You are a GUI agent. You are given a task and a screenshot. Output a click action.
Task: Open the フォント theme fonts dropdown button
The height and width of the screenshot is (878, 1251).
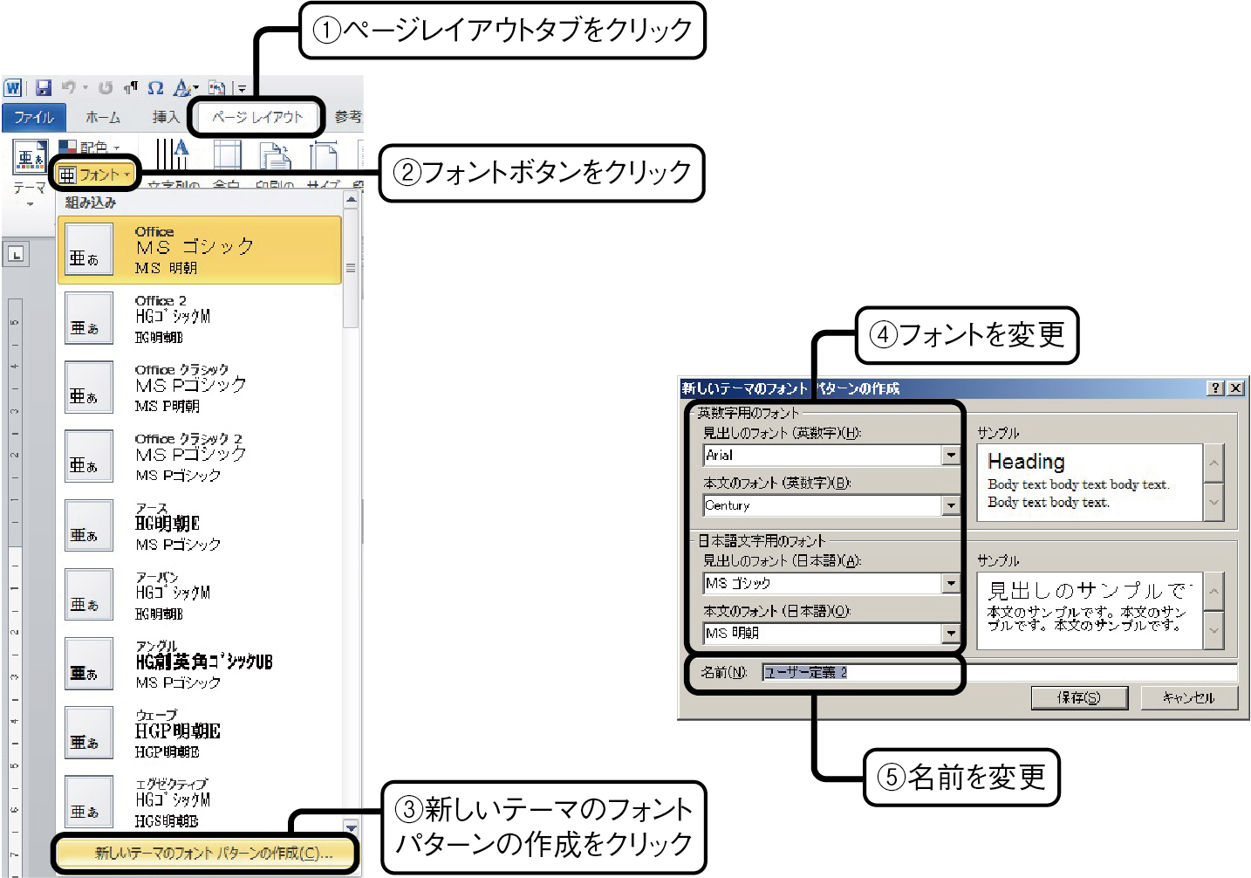tap(95, 175)
